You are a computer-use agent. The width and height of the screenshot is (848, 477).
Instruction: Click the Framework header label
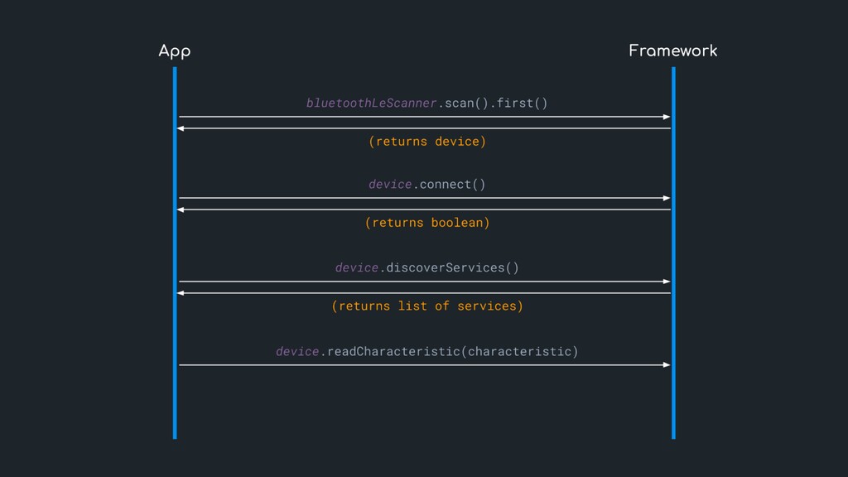pyautogui.click(x=672, y=51)
